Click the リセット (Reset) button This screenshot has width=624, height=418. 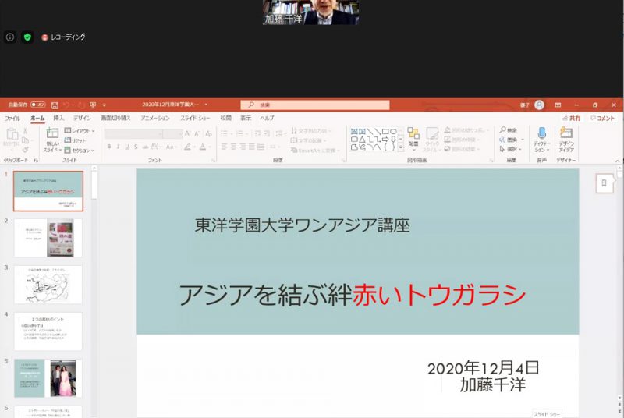pyautogui.click(x=75, y=140)
